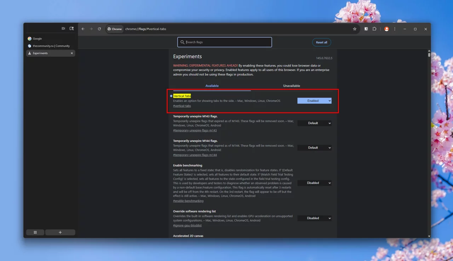The width and height of the screenshot is (453, 261).
Task: Bookmark this page with the star
Action: coord(355,29)
